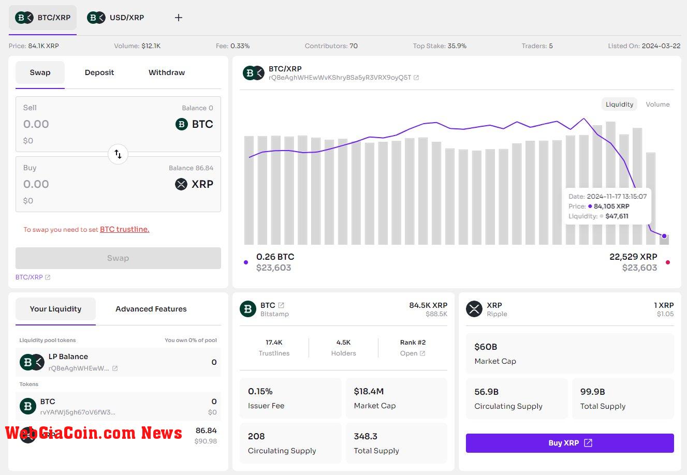This screenshot has height=475, width=687.
Task: Open the Deposit tab
Action: [x=99, y=72]
